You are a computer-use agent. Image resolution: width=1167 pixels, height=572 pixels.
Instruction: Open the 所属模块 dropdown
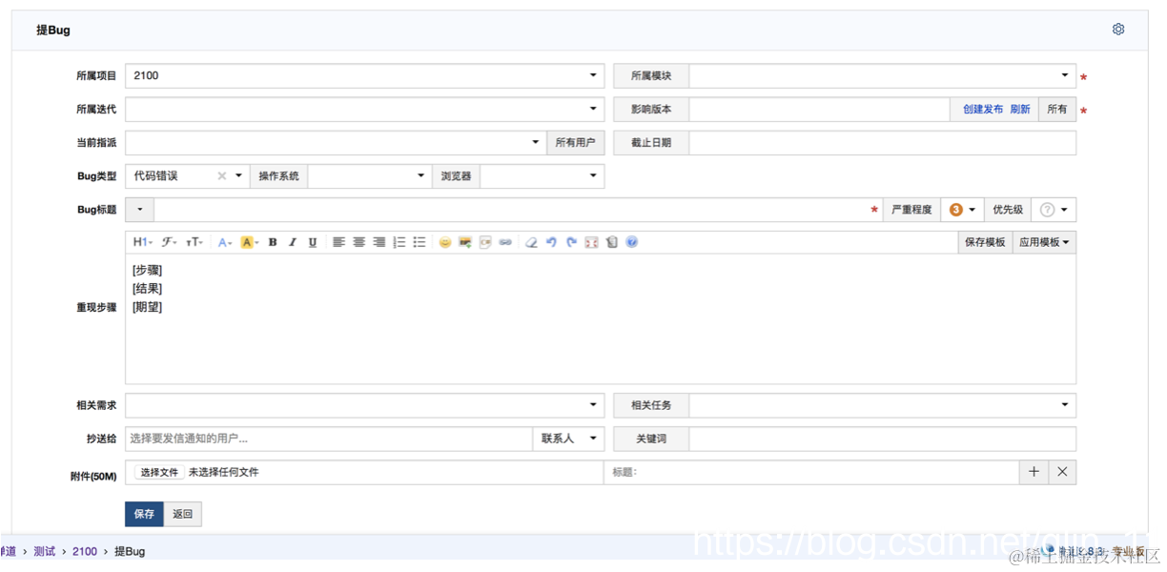click(883, 75)
